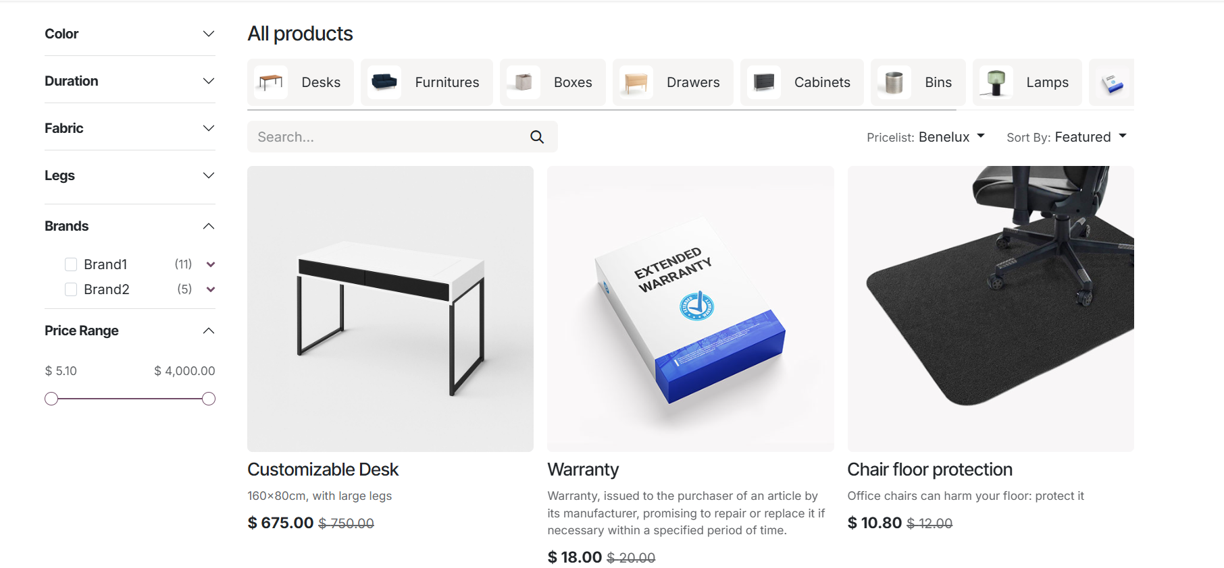1224x568 pixels.
Task: Click the Cabinets category icon
Action: (x=763, y=82)
